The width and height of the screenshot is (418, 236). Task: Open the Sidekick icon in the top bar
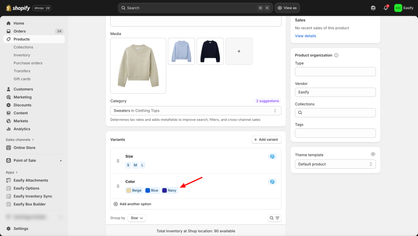pyautogui.click(x=373, y=8)
